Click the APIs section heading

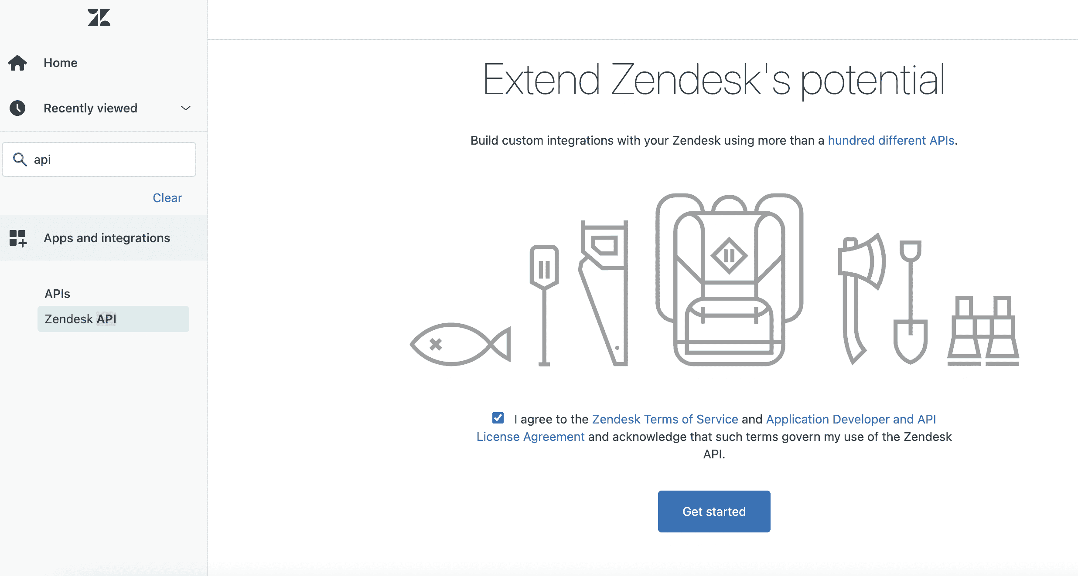click(x=57, y=293)
